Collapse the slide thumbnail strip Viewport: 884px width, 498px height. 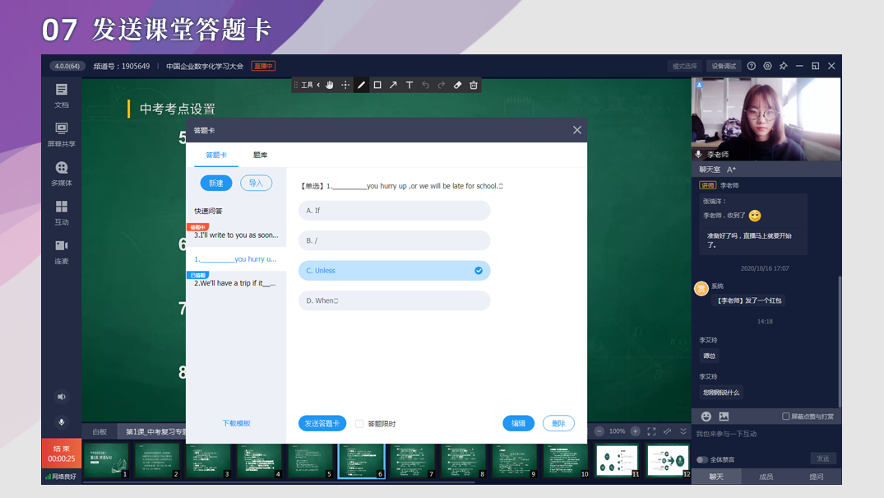pos(683,431)
